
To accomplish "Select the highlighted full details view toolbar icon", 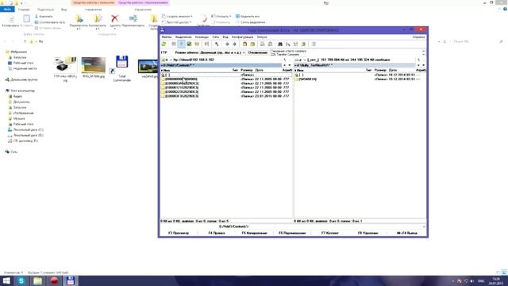I will click(x=182, y=44).
